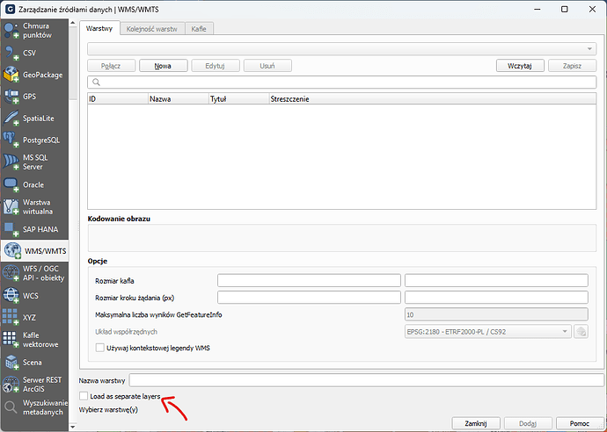The height and width of the screenshot is (432, 607).
Task: Select the SpatiaLite feather icon
Action: pos(11,118)
